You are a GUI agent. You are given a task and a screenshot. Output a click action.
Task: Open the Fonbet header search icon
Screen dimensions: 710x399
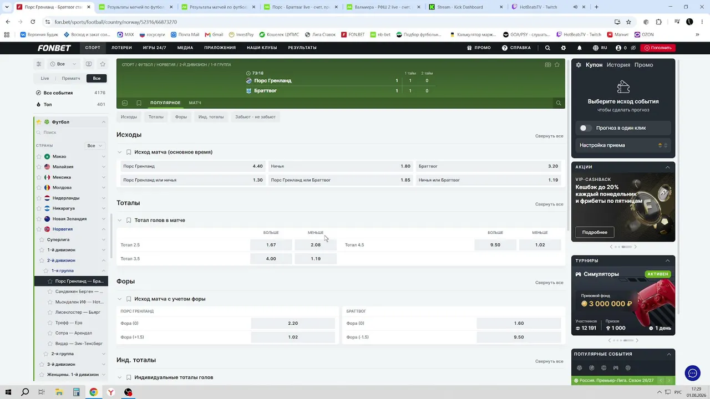tap(547, 48)
